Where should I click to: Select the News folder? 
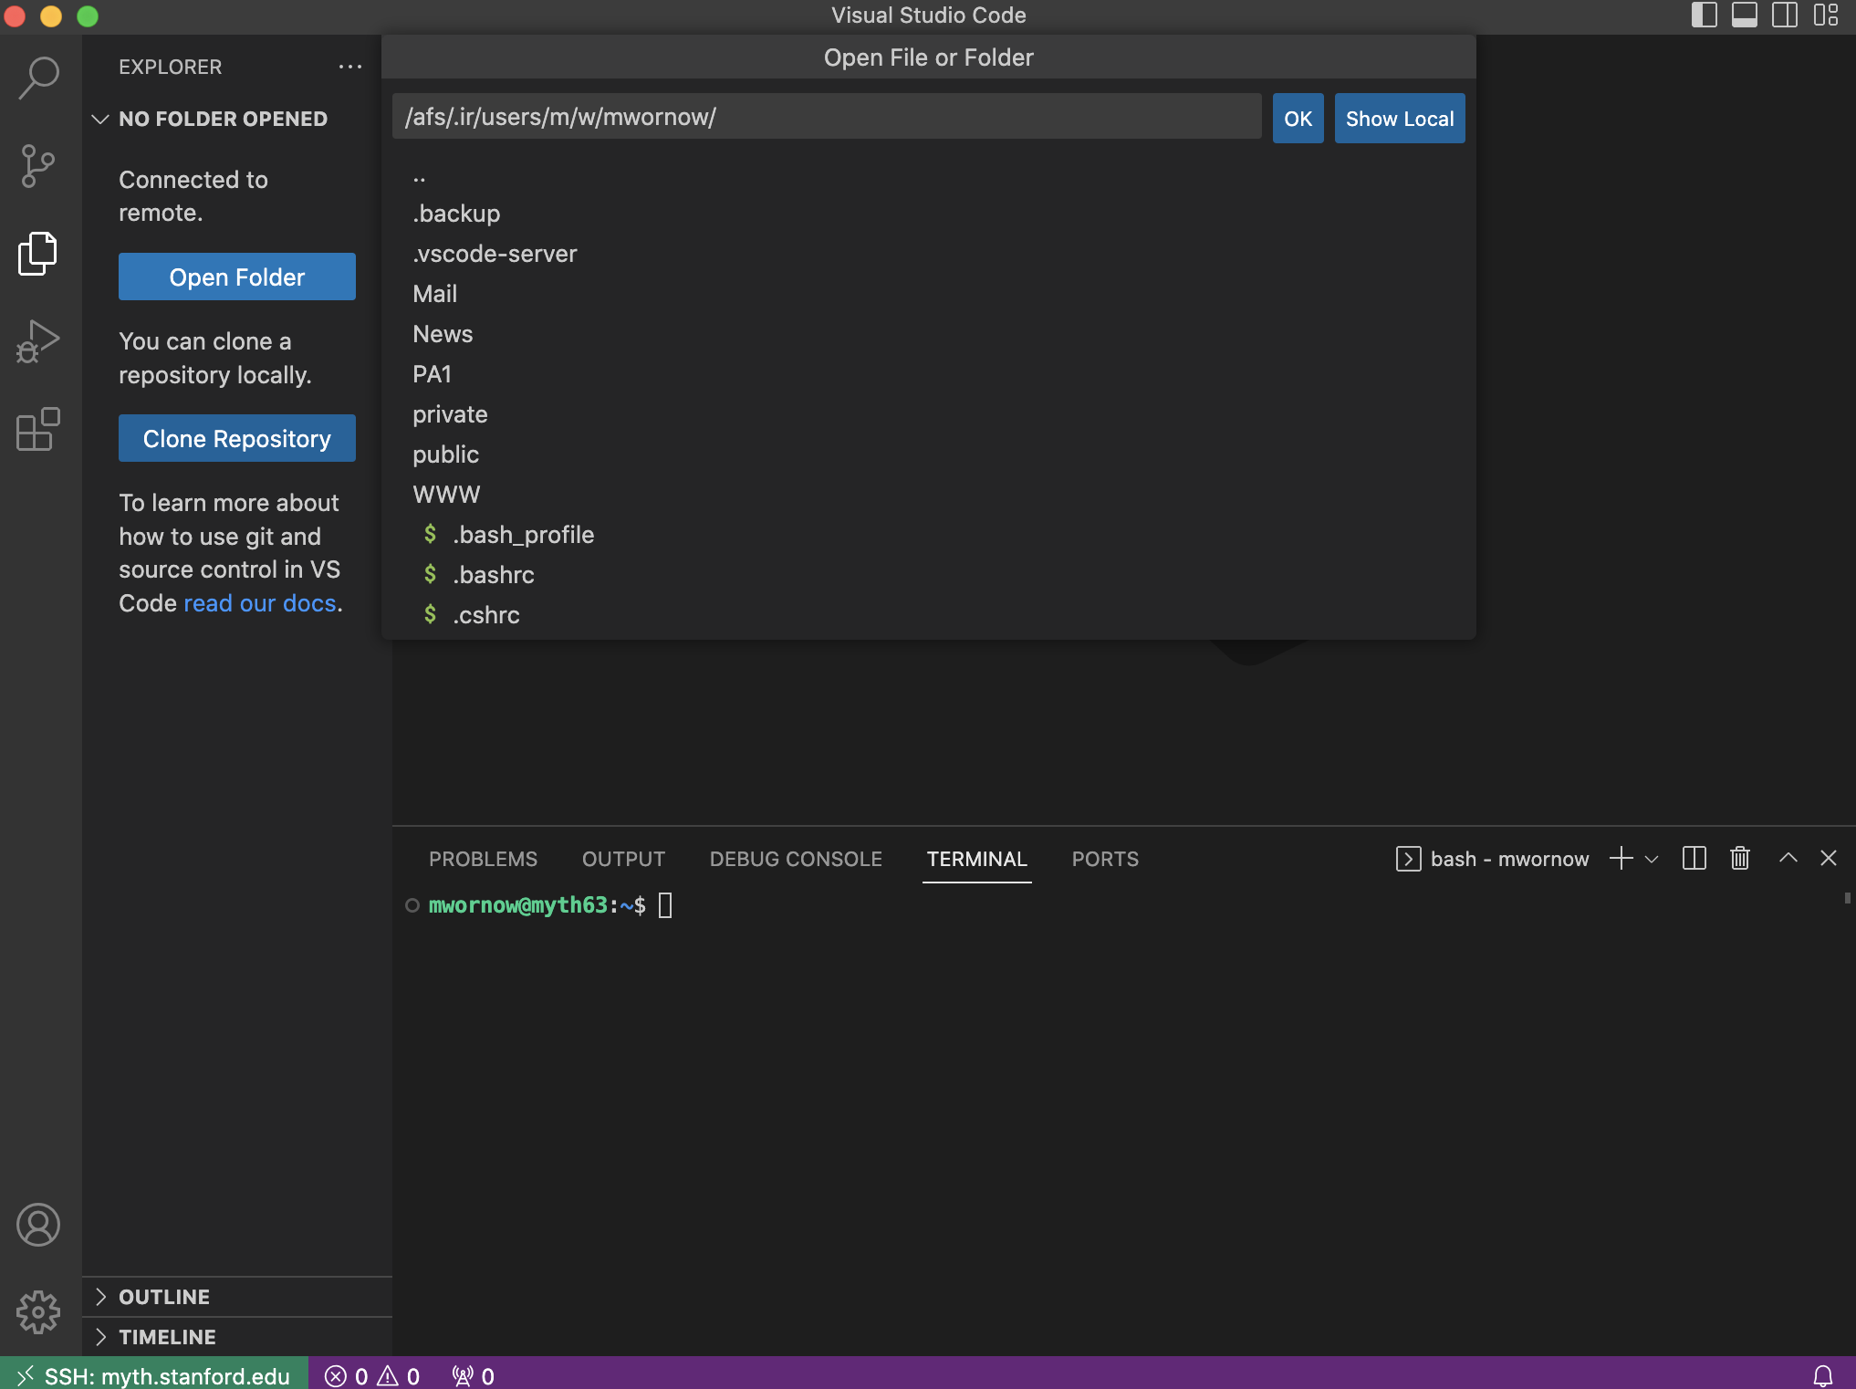(928, 334)
